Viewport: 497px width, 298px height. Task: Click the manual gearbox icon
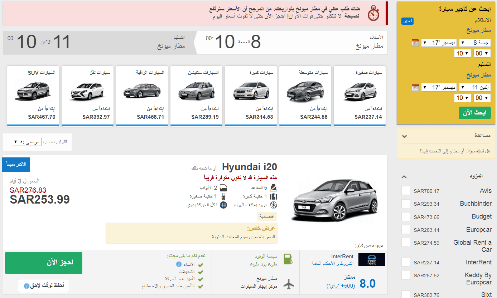223,205
